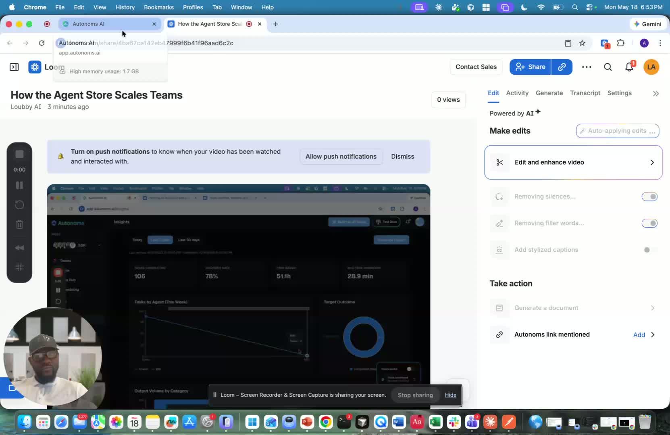Open the LA account avatar menu
670x435 pixels.
click(x=651, y=67)
